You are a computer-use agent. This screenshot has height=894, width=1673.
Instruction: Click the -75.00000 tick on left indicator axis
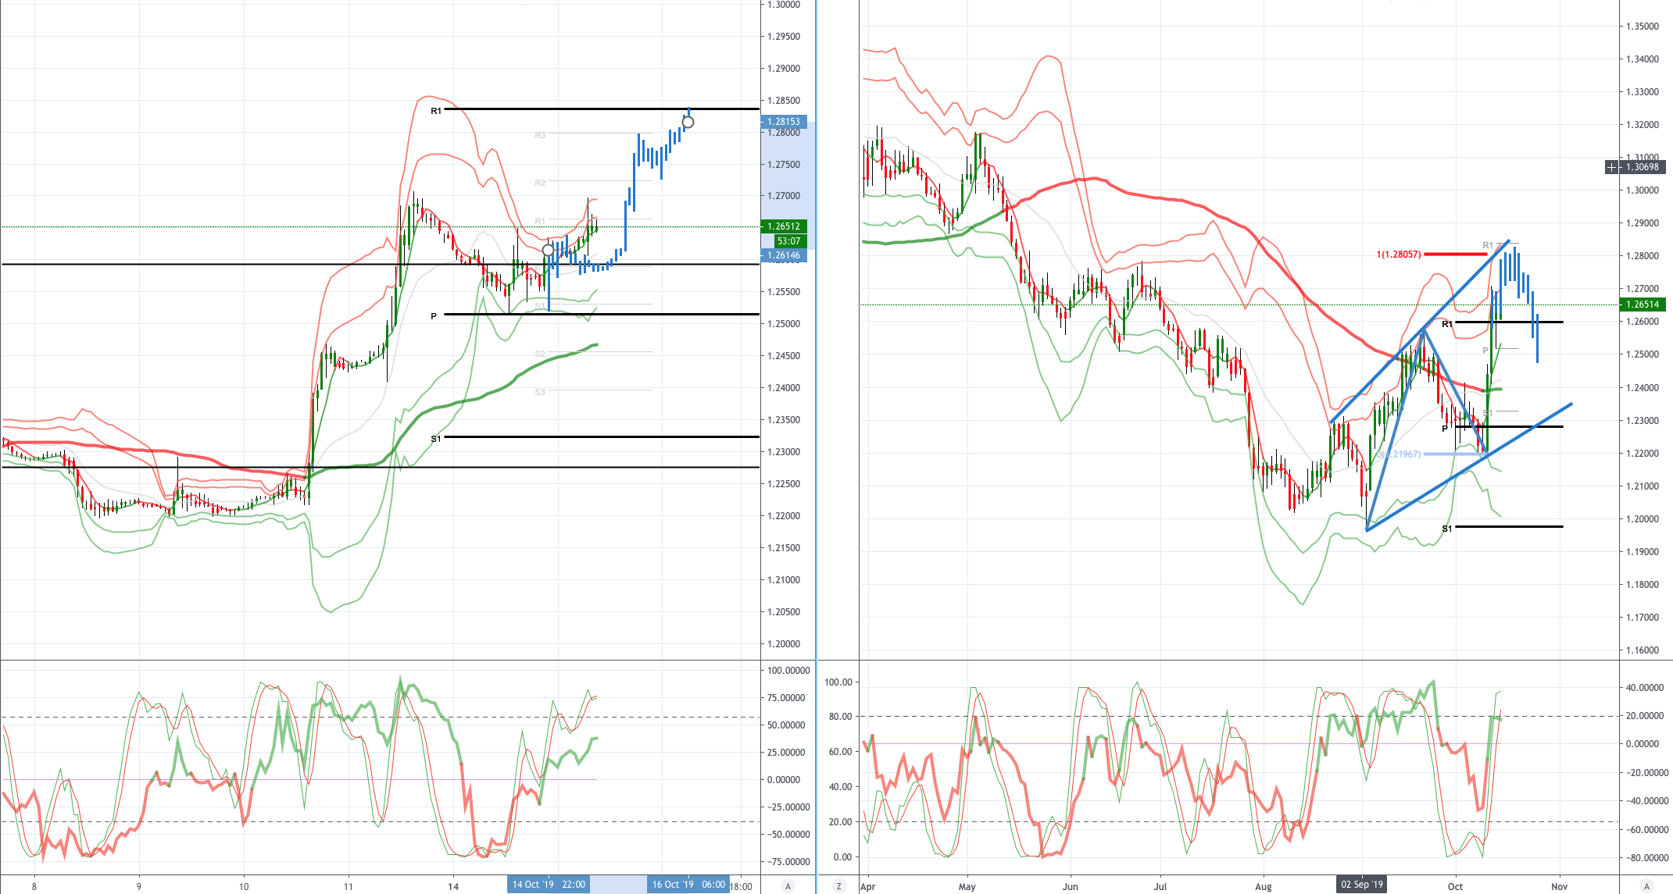788,862
